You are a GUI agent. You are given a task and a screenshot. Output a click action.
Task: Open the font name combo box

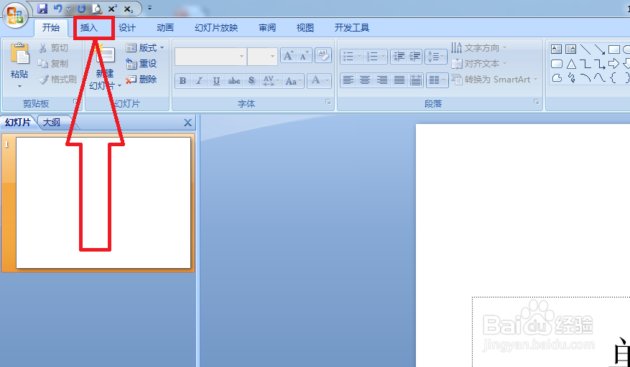tap(210, 57)
